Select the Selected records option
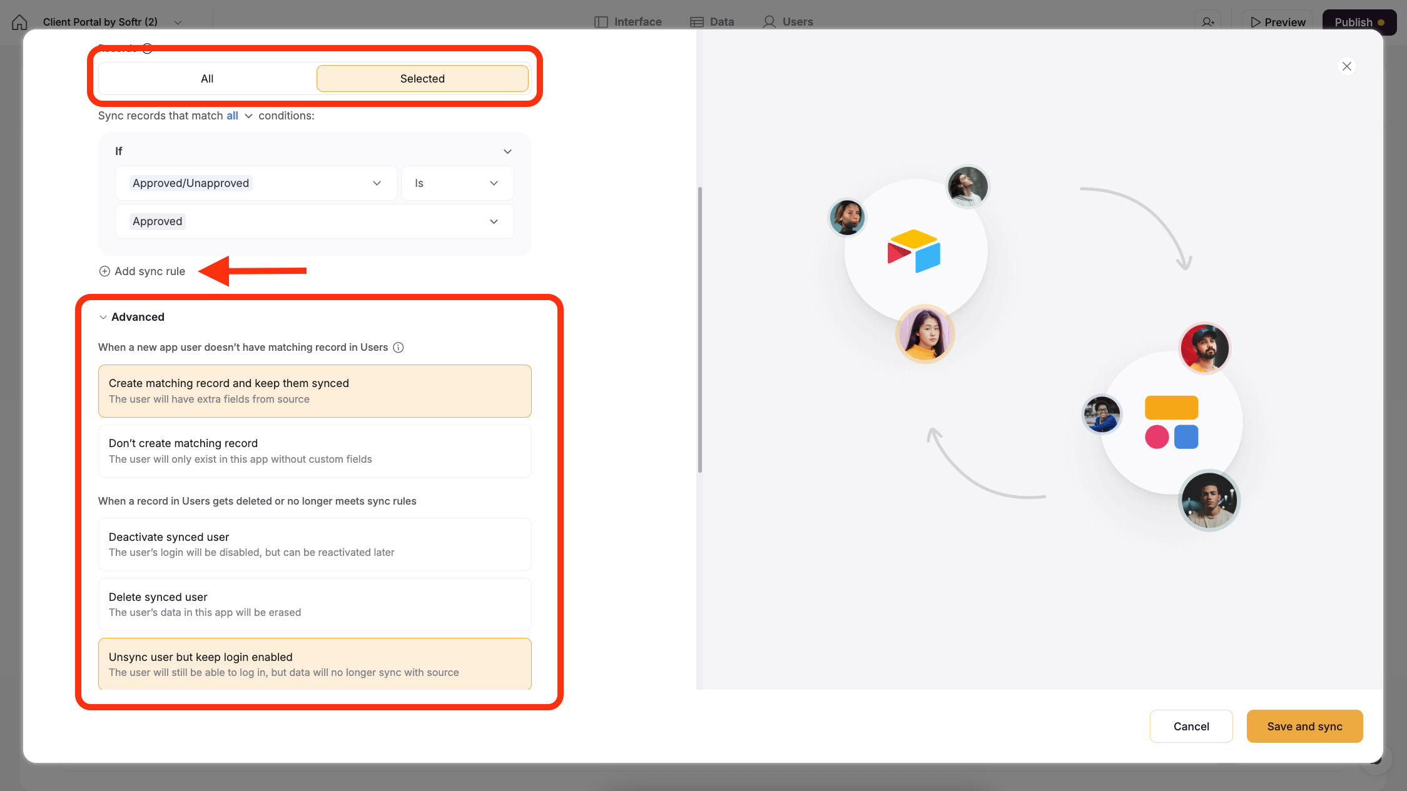1407x791 pixels. tap(422, 79)
